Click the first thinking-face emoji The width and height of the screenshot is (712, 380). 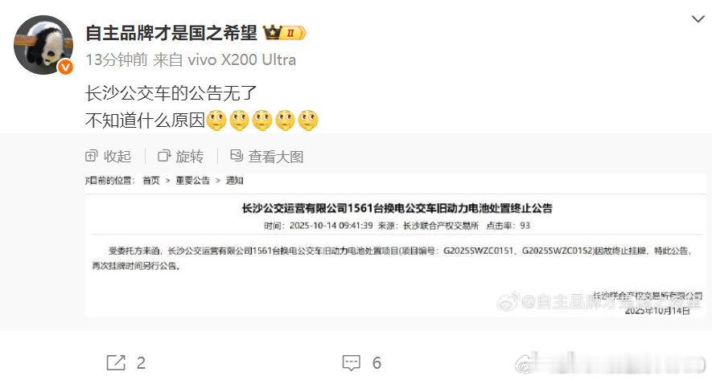tap(216, 121)
